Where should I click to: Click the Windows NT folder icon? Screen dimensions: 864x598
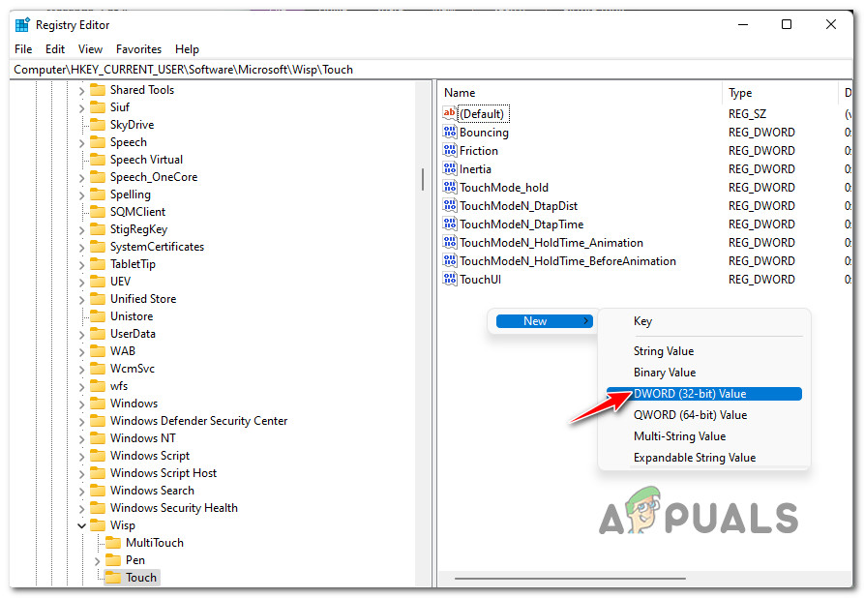point(98,438)
